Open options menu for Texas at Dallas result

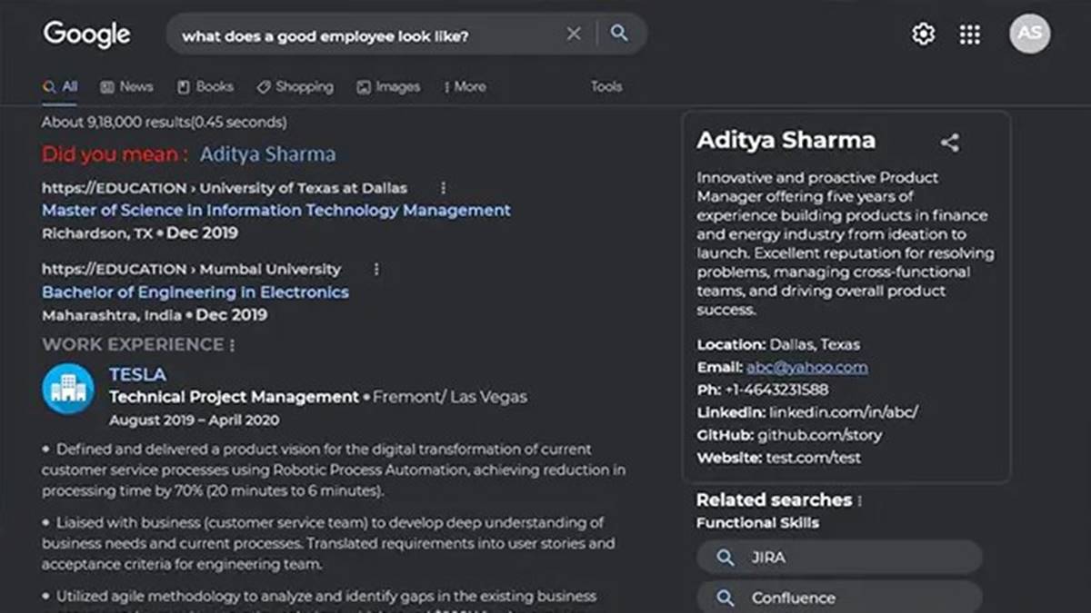(443, 188)
